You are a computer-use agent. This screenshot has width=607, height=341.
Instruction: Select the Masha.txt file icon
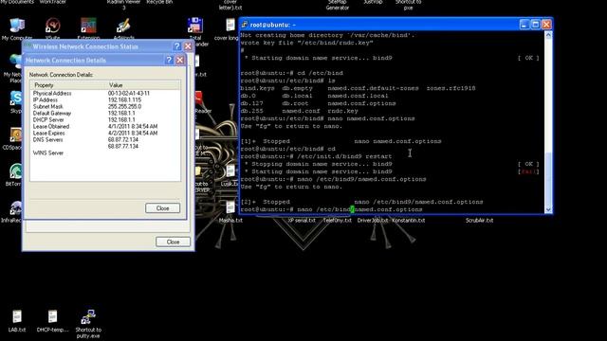[230, 207]
